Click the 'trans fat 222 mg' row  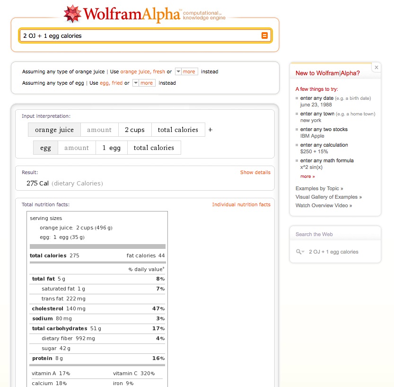point(97,299)
